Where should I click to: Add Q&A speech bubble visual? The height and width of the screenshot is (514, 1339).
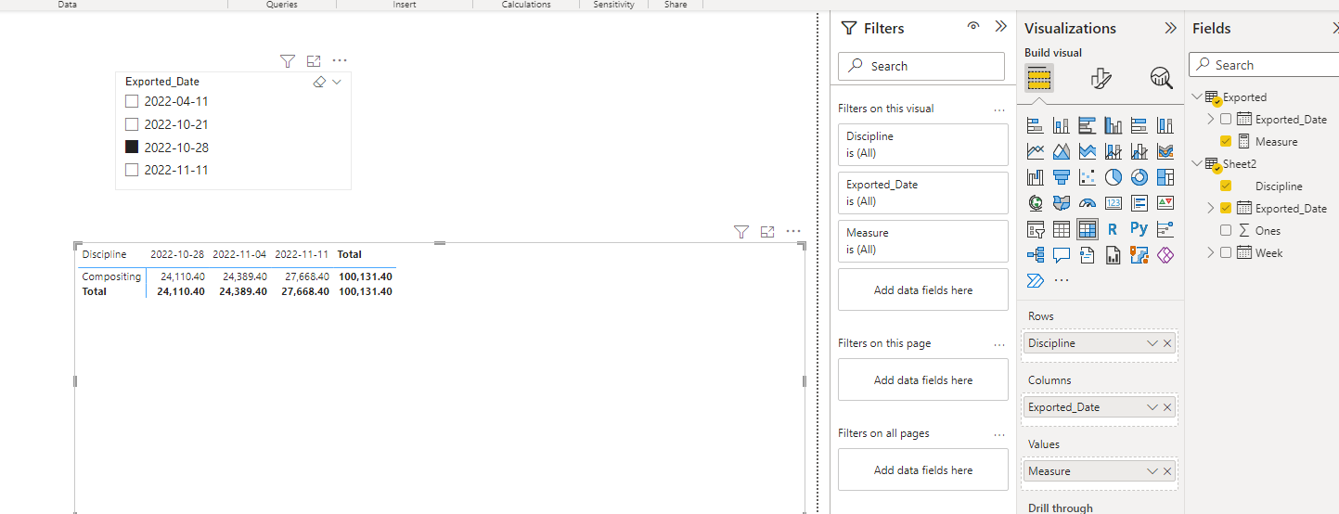[x=1062, y=255]
